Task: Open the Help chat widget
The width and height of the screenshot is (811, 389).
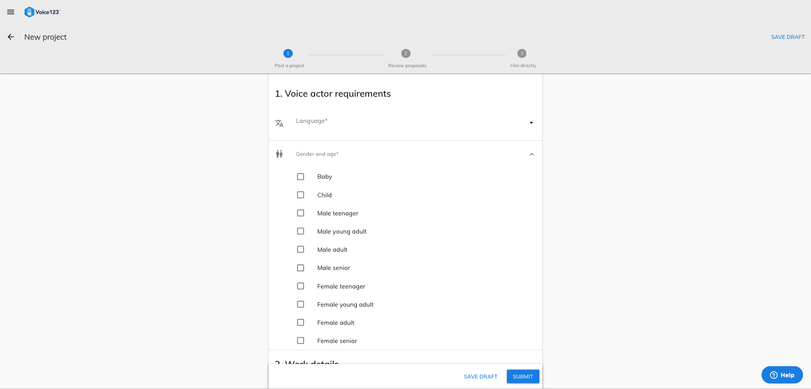Action: pyautogui.click(x=782, y=375)
